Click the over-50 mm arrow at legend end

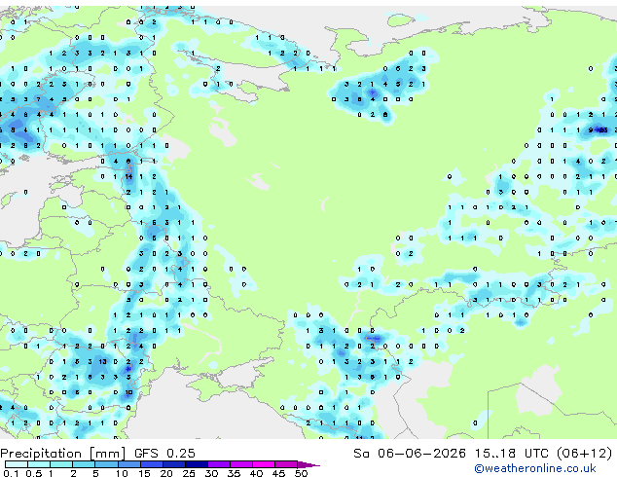pyautogui.click(x=308, y=464)
